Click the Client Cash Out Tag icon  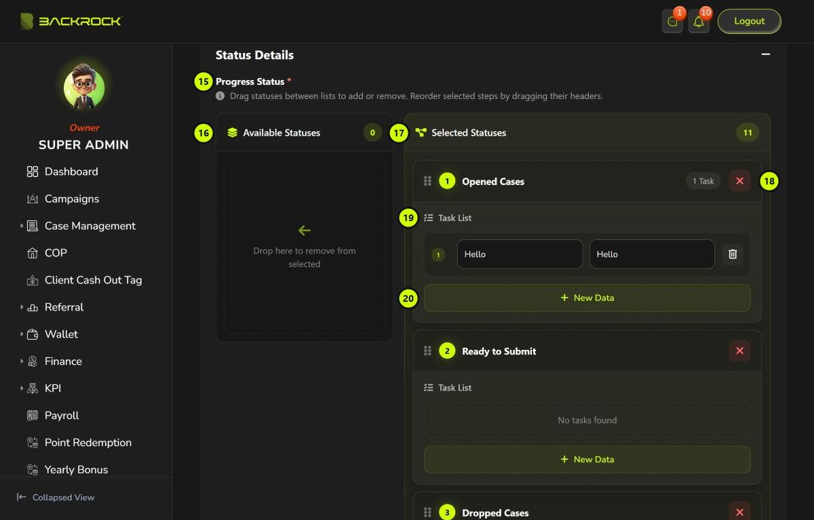(x=33, y=280)
